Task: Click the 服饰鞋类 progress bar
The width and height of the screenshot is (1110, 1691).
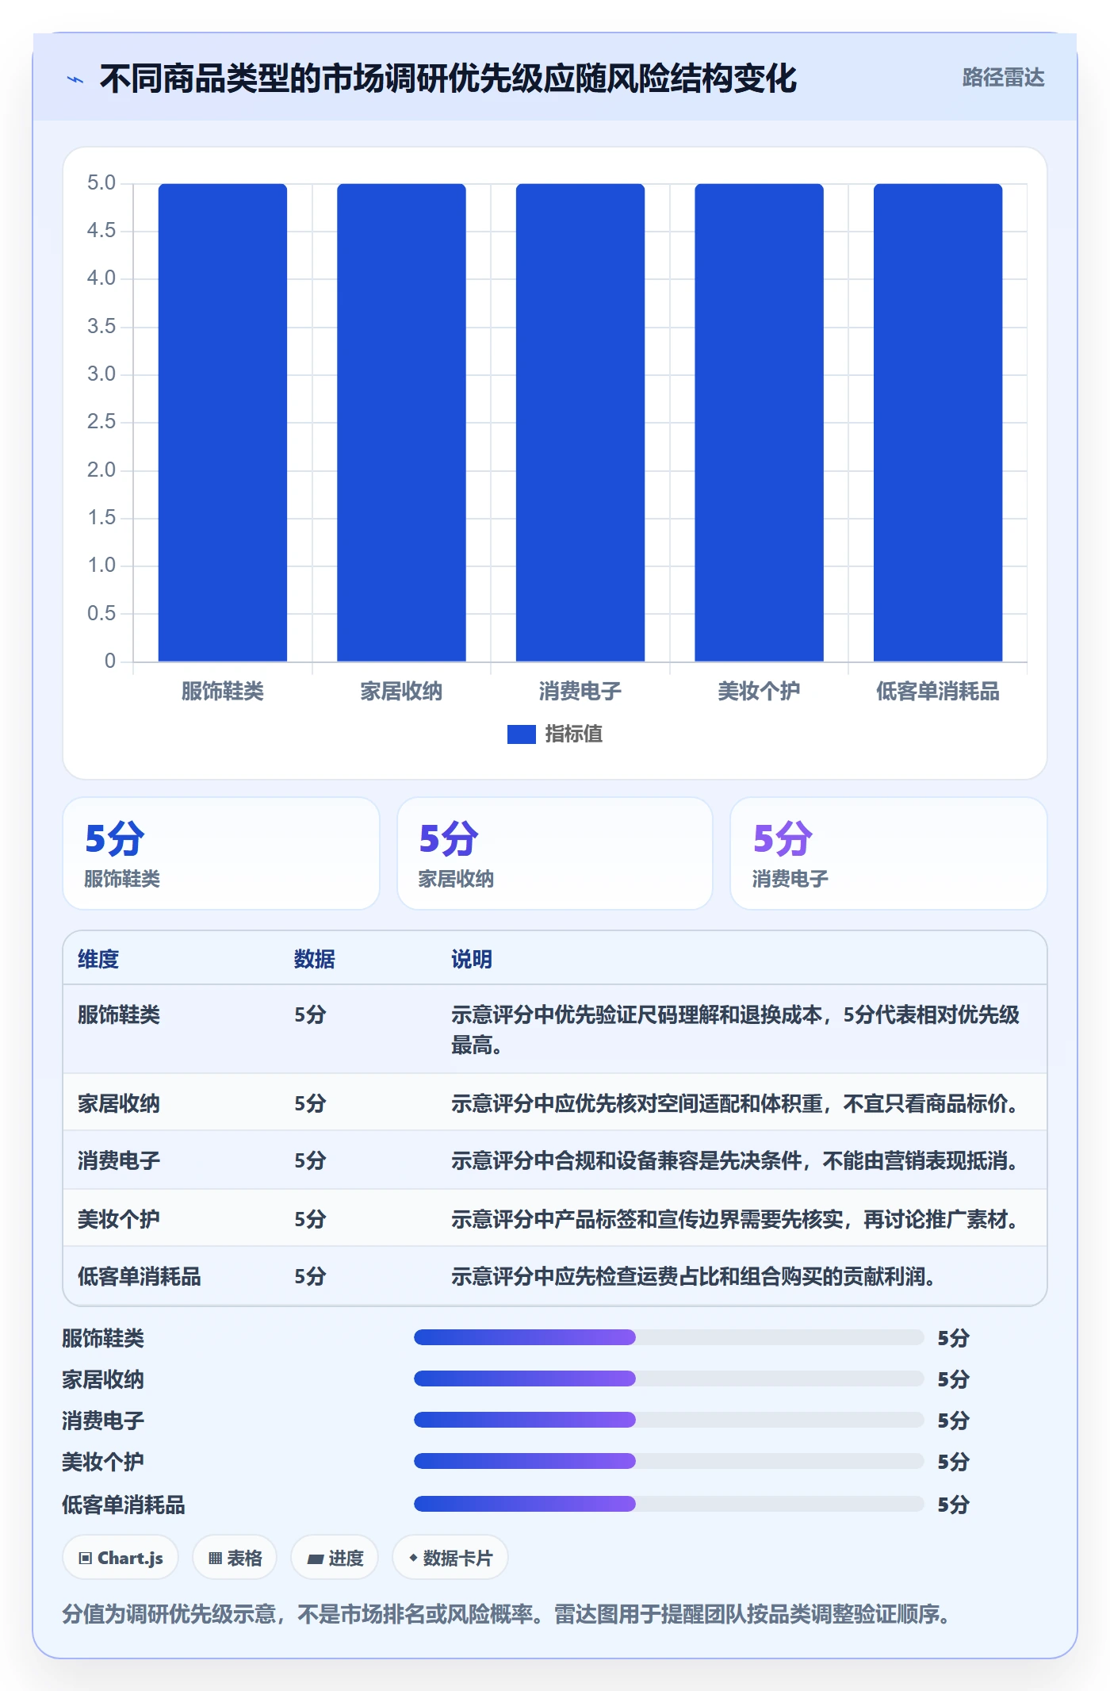Action: pyautogui.click(x=668, y=1337)
